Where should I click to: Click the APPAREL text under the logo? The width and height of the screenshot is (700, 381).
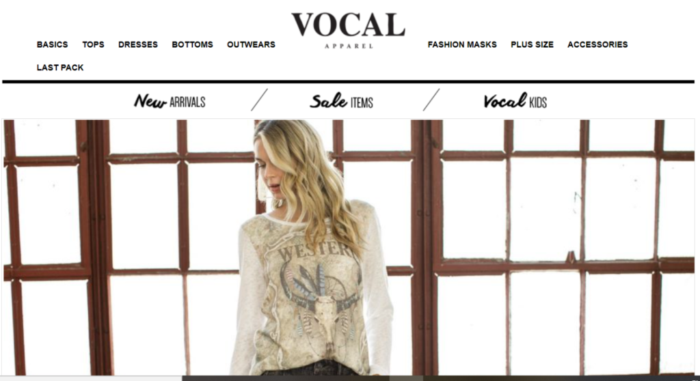click(x=349, y=46)
